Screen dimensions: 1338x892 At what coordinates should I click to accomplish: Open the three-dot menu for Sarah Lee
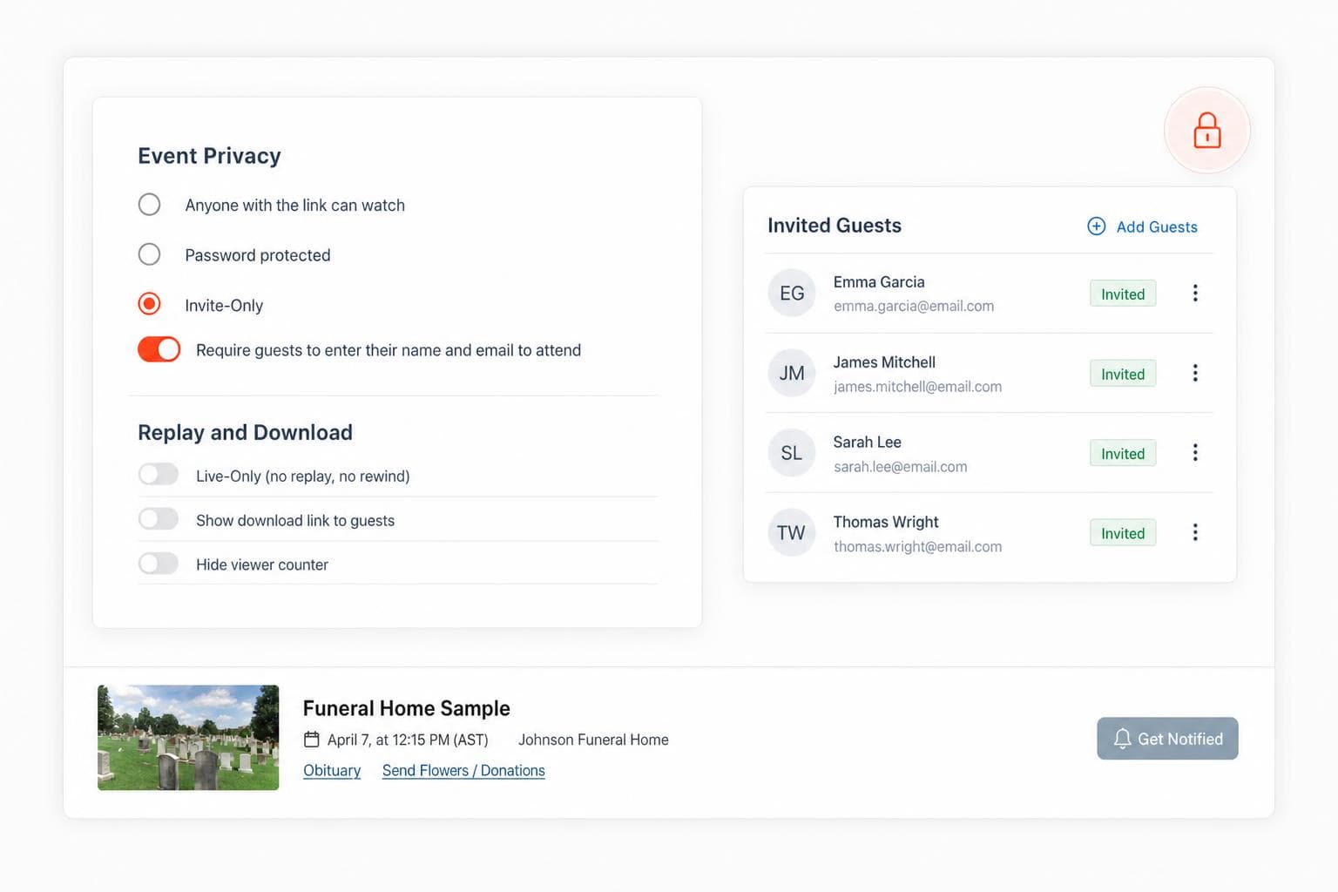click(x=1195, y=452)
